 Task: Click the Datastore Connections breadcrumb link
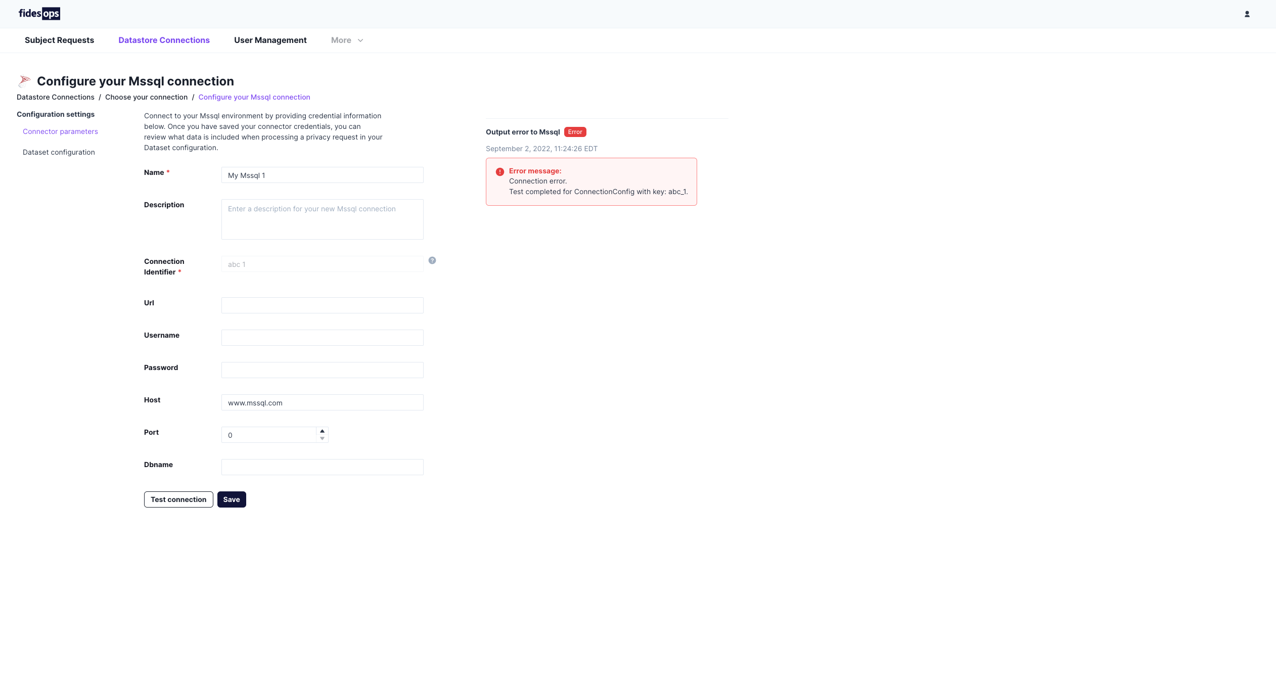tap(56, 97)
